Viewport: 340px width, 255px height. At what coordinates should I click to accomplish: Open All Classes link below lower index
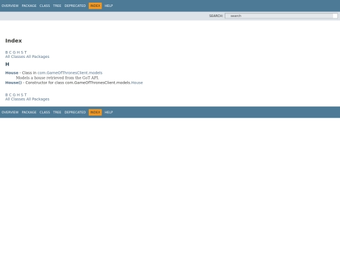(x=15, y=99)
